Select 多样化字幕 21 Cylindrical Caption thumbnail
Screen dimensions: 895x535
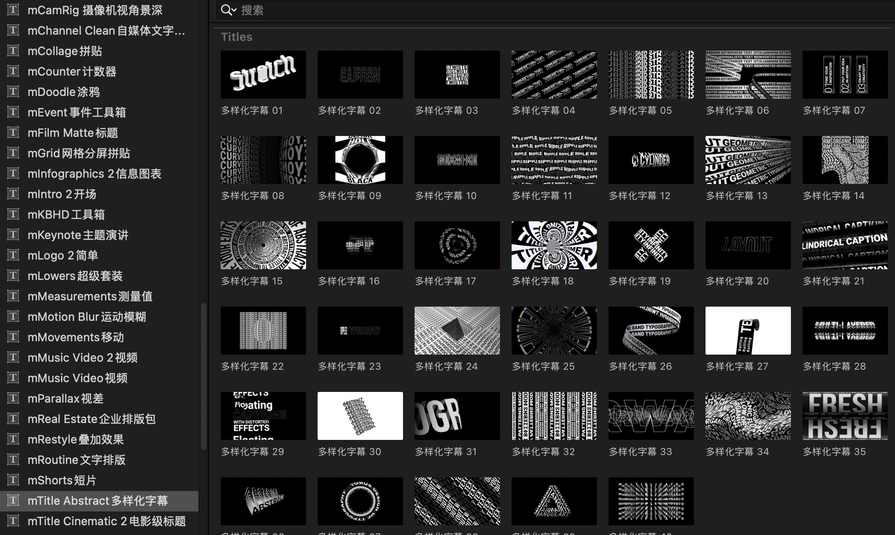845,245
